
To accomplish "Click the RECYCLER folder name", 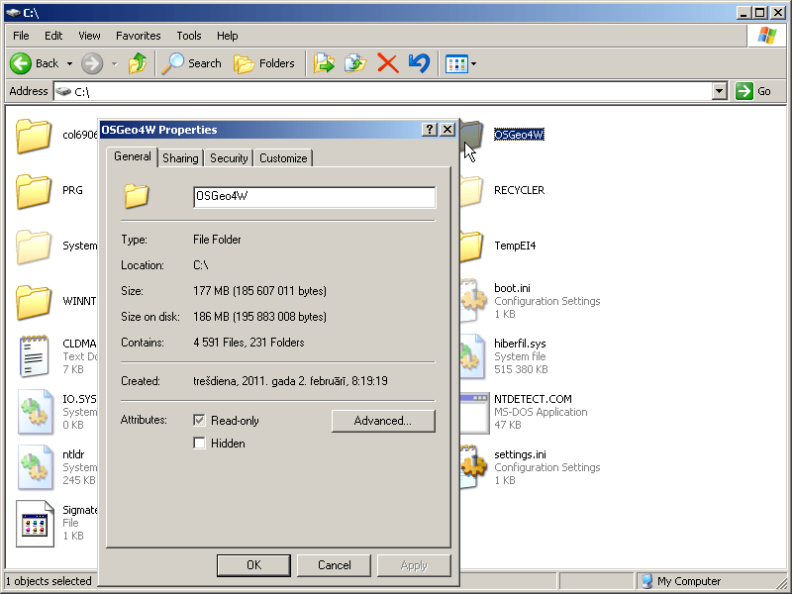I will [x=519, y=190].
